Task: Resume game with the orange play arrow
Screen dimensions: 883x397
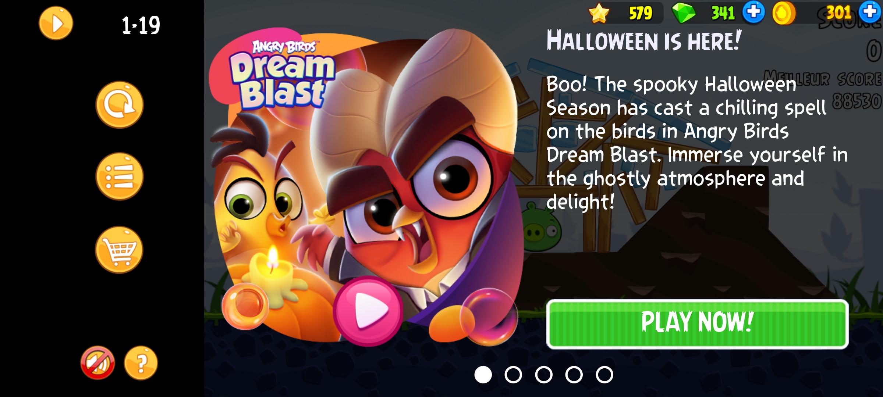Action: 56,24
